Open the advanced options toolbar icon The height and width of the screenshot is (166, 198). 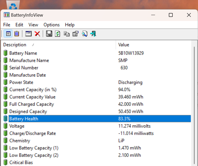pos(75,34)
